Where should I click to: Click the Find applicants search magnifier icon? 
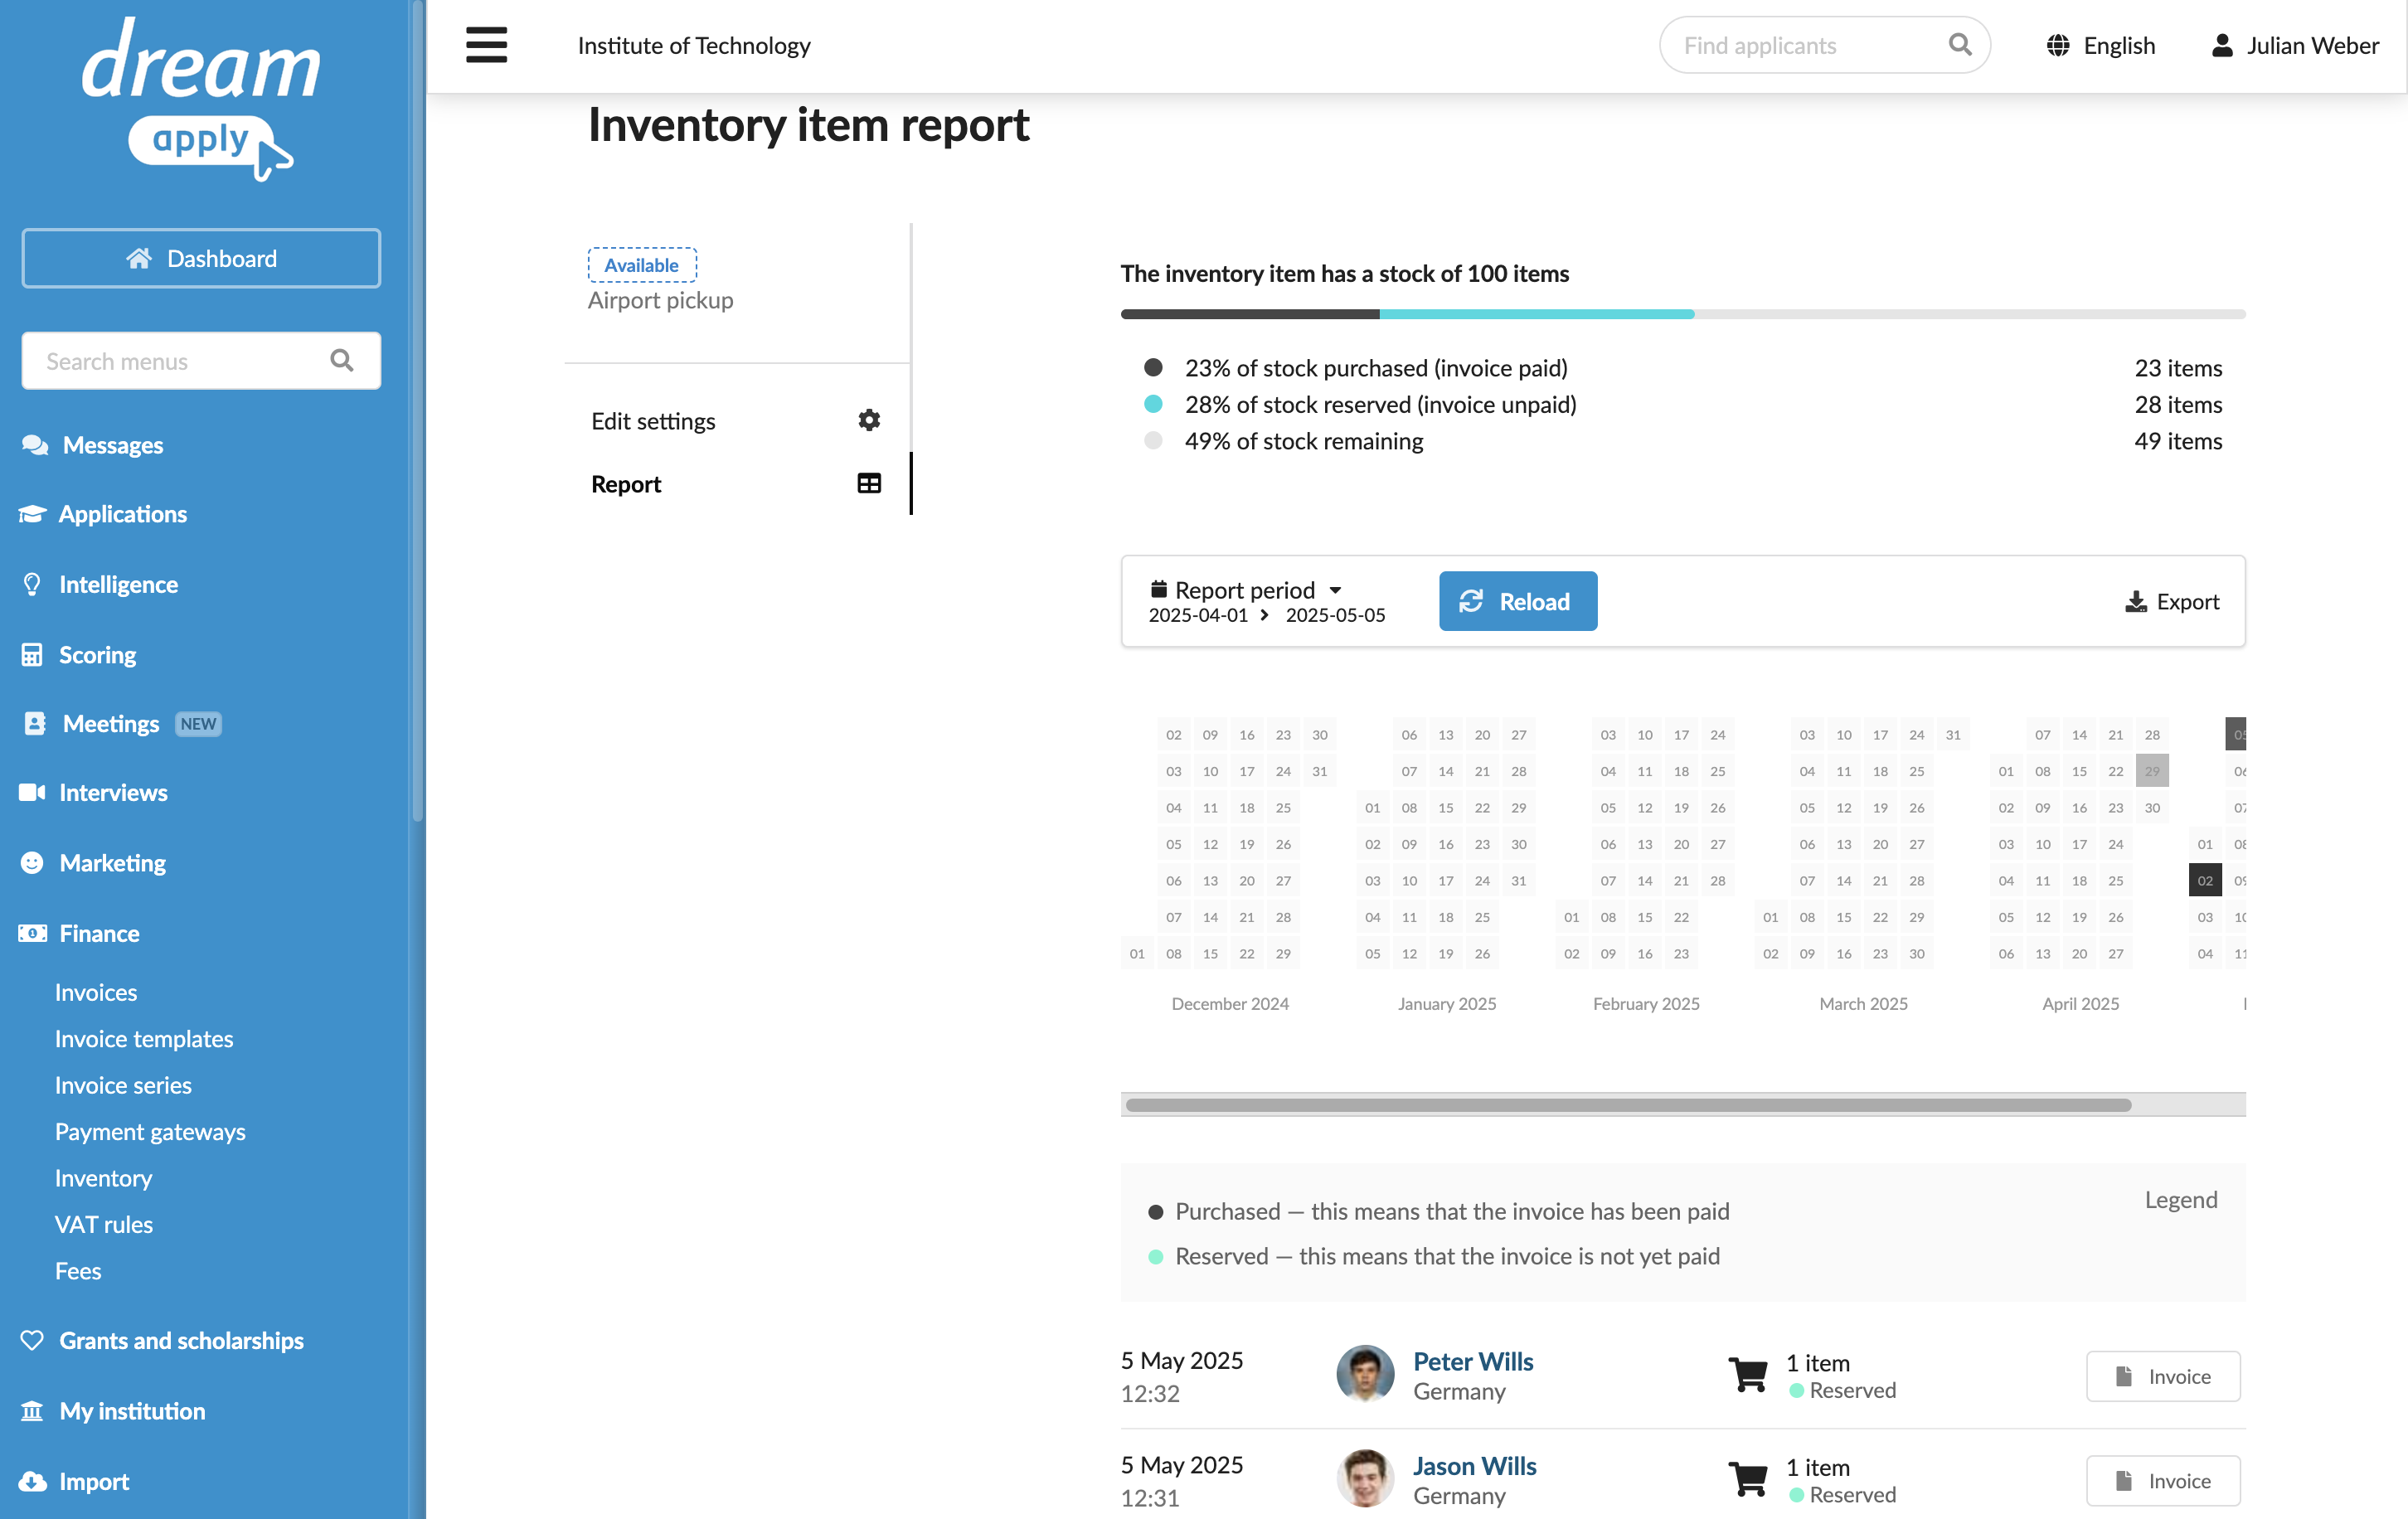click(x=1960, y=45)
